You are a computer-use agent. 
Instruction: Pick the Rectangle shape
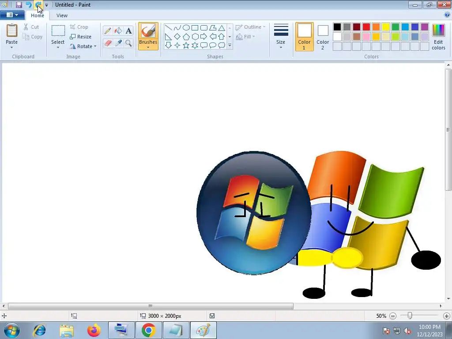195,28
